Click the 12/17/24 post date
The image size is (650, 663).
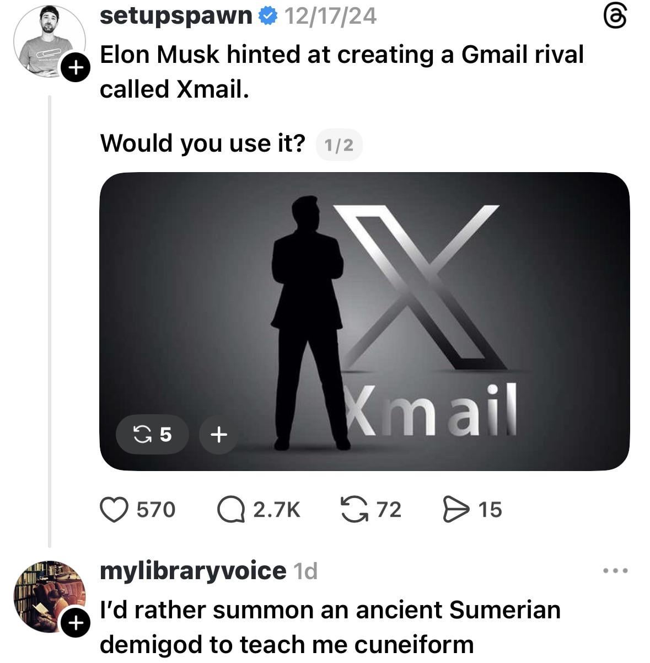(330, 17)
